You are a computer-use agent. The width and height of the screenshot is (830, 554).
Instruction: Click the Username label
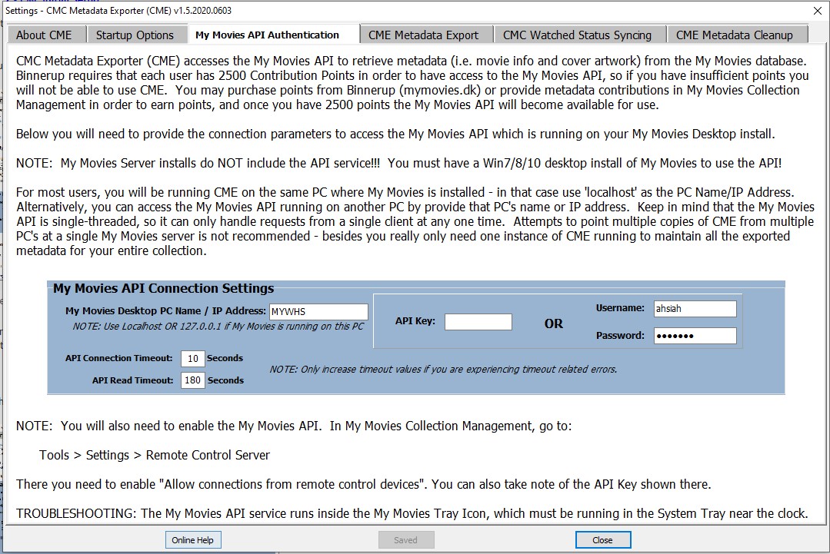point(620,307)
